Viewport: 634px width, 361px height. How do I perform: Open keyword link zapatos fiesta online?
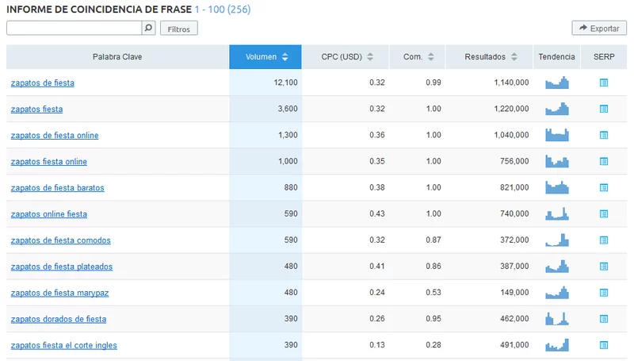49,162
